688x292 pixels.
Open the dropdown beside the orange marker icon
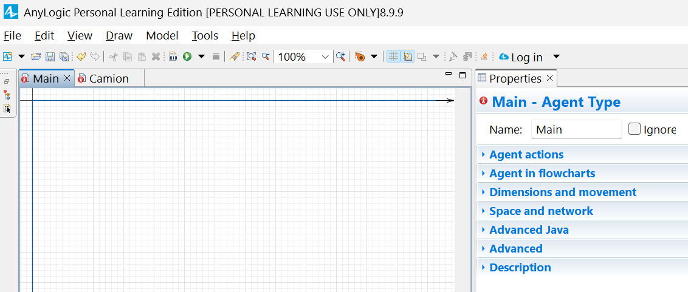click(374, 56)
